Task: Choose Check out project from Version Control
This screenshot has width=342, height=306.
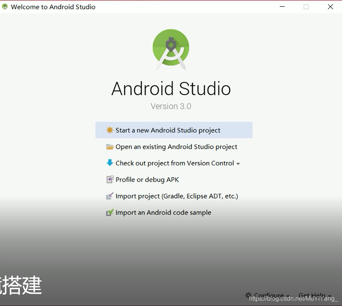Action: pos(173,163)
